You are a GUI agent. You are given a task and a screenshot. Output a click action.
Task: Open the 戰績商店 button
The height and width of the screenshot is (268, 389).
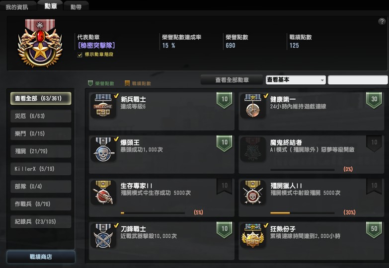click(x=41, y=257)
